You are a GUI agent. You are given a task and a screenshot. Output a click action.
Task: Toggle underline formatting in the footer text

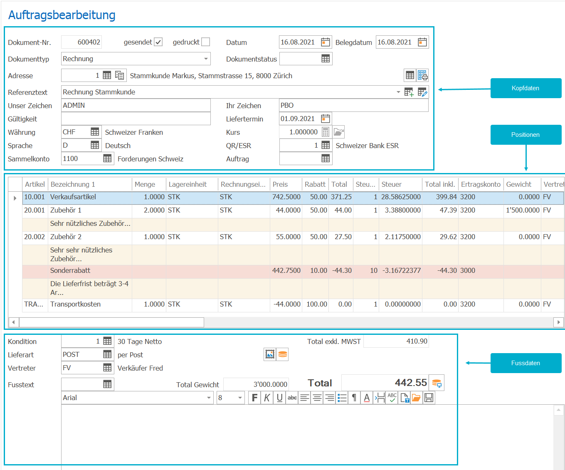coord(279,398)
